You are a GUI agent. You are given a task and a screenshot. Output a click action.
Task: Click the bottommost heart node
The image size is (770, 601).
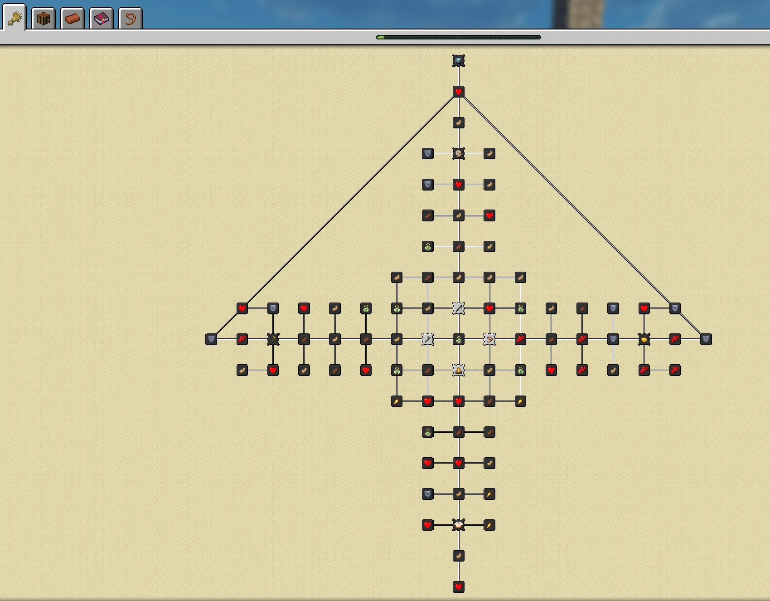pyautogui.click(x=459, y=587)
